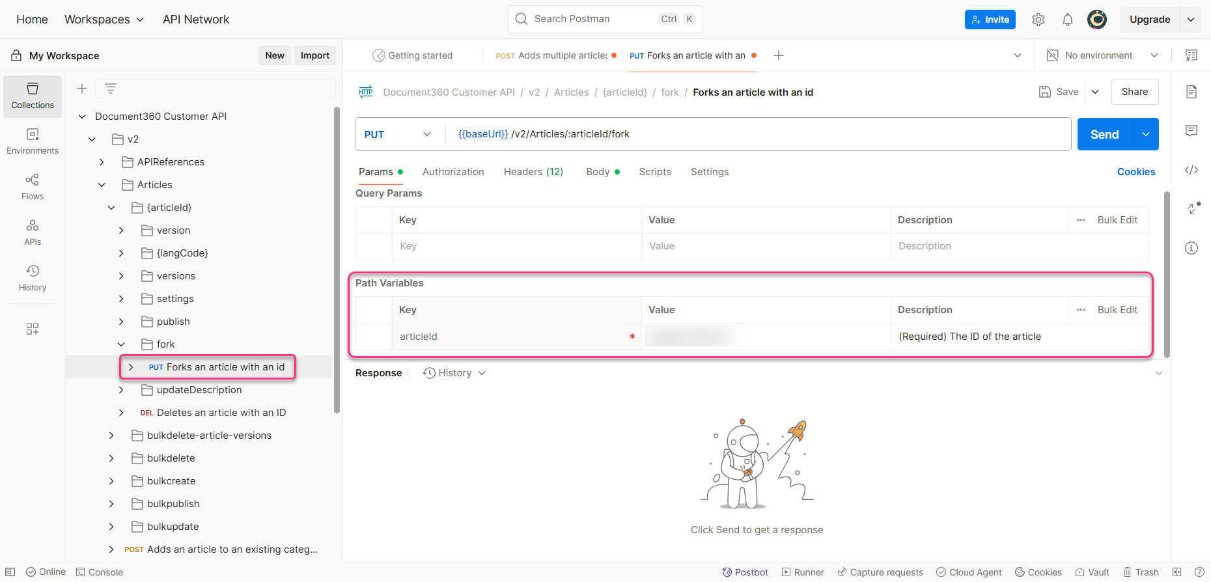1211x582 pixels.
Task: Open the Workspaces dropdown menu
Action: pyautogui.click(x=104, y=20)
